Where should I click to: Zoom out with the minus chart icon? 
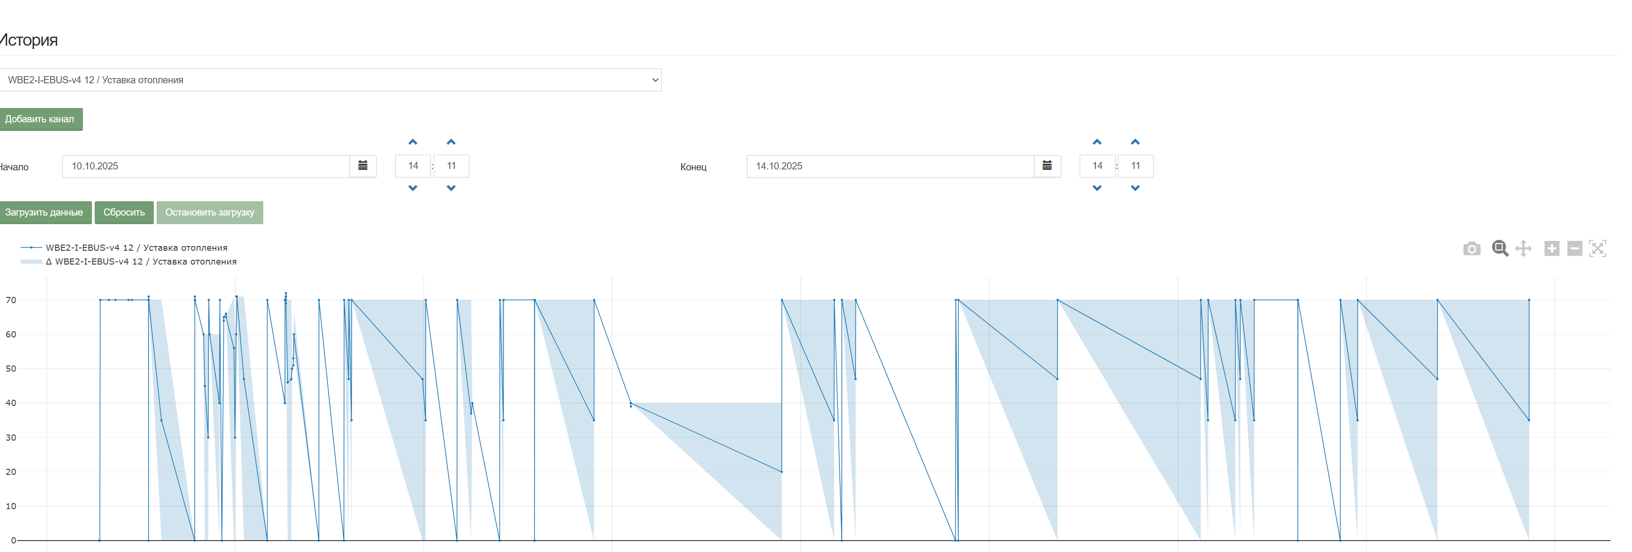[x=1574, y=248]
